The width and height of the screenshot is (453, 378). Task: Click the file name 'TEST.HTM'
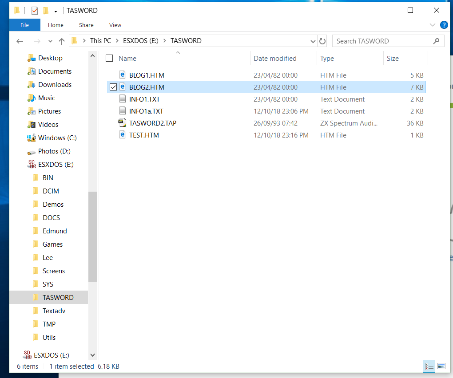(x=144, y=135)
